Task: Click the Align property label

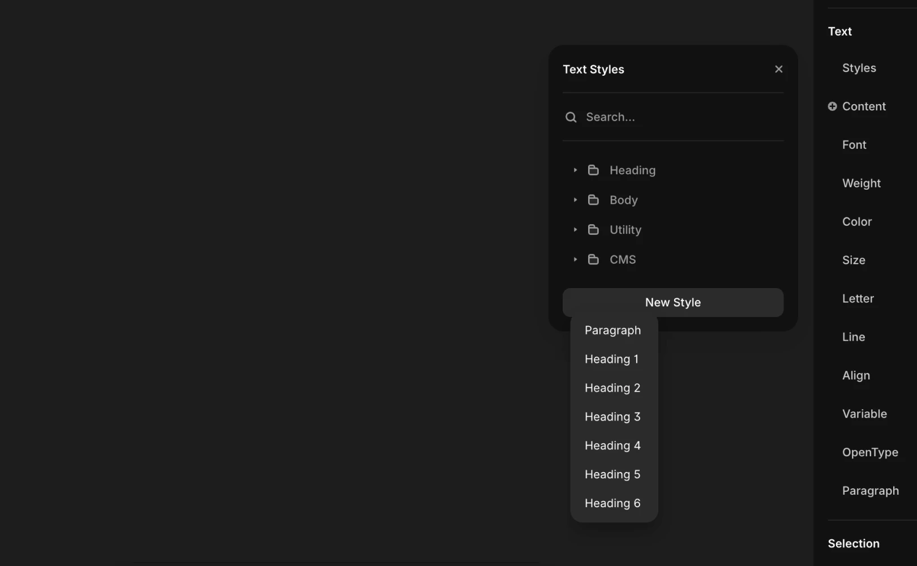Action: pyautogui.click(x=856, y=376)
